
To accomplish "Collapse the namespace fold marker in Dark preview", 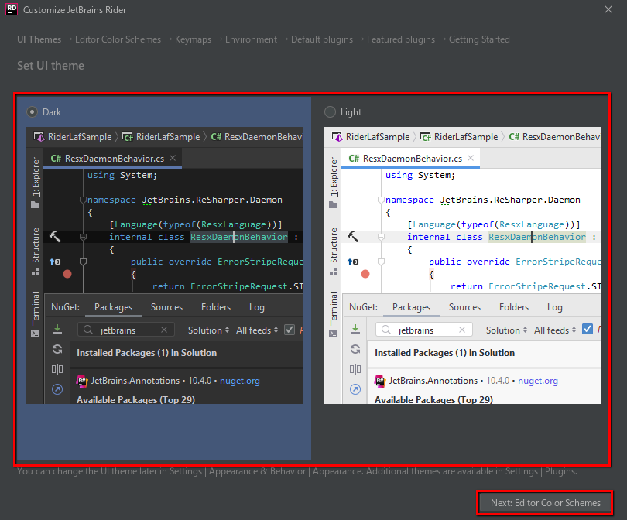I will tap(83, 200).
